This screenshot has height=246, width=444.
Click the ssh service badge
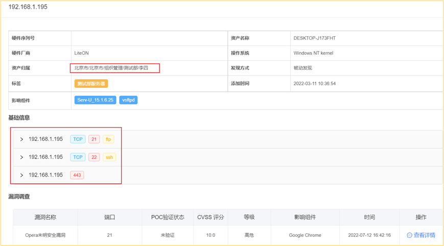(x=109, y=157)
